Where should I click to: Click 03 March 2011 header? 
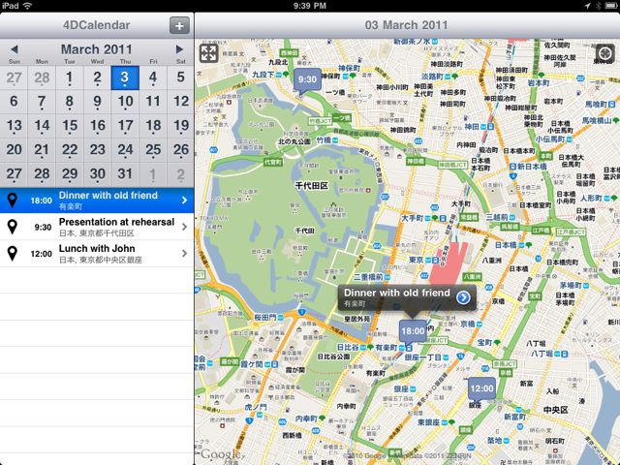[406, 25]
